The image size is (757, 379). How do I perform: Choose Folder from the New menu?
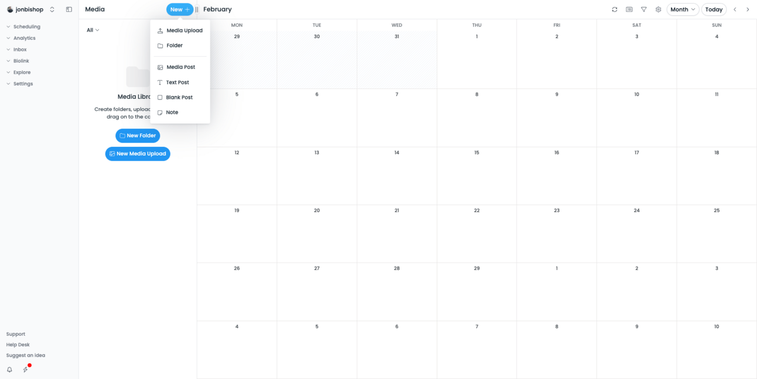click(180, 46)
